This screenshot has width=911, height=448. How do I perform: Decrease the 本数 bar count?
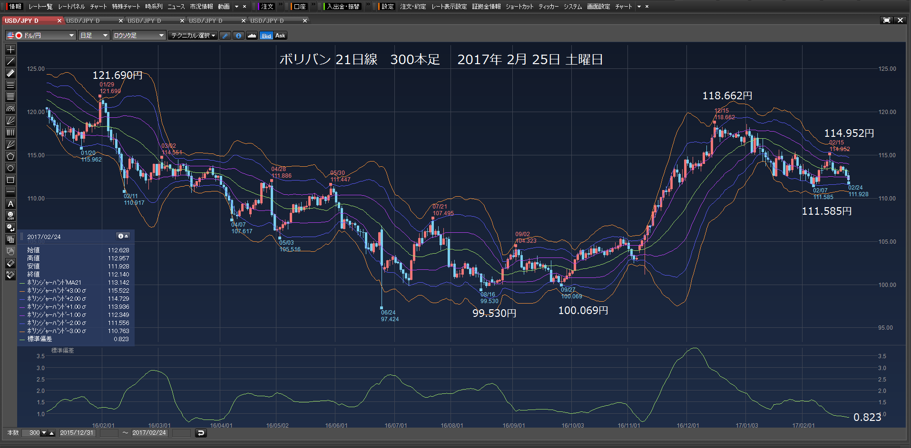[44, 433]
